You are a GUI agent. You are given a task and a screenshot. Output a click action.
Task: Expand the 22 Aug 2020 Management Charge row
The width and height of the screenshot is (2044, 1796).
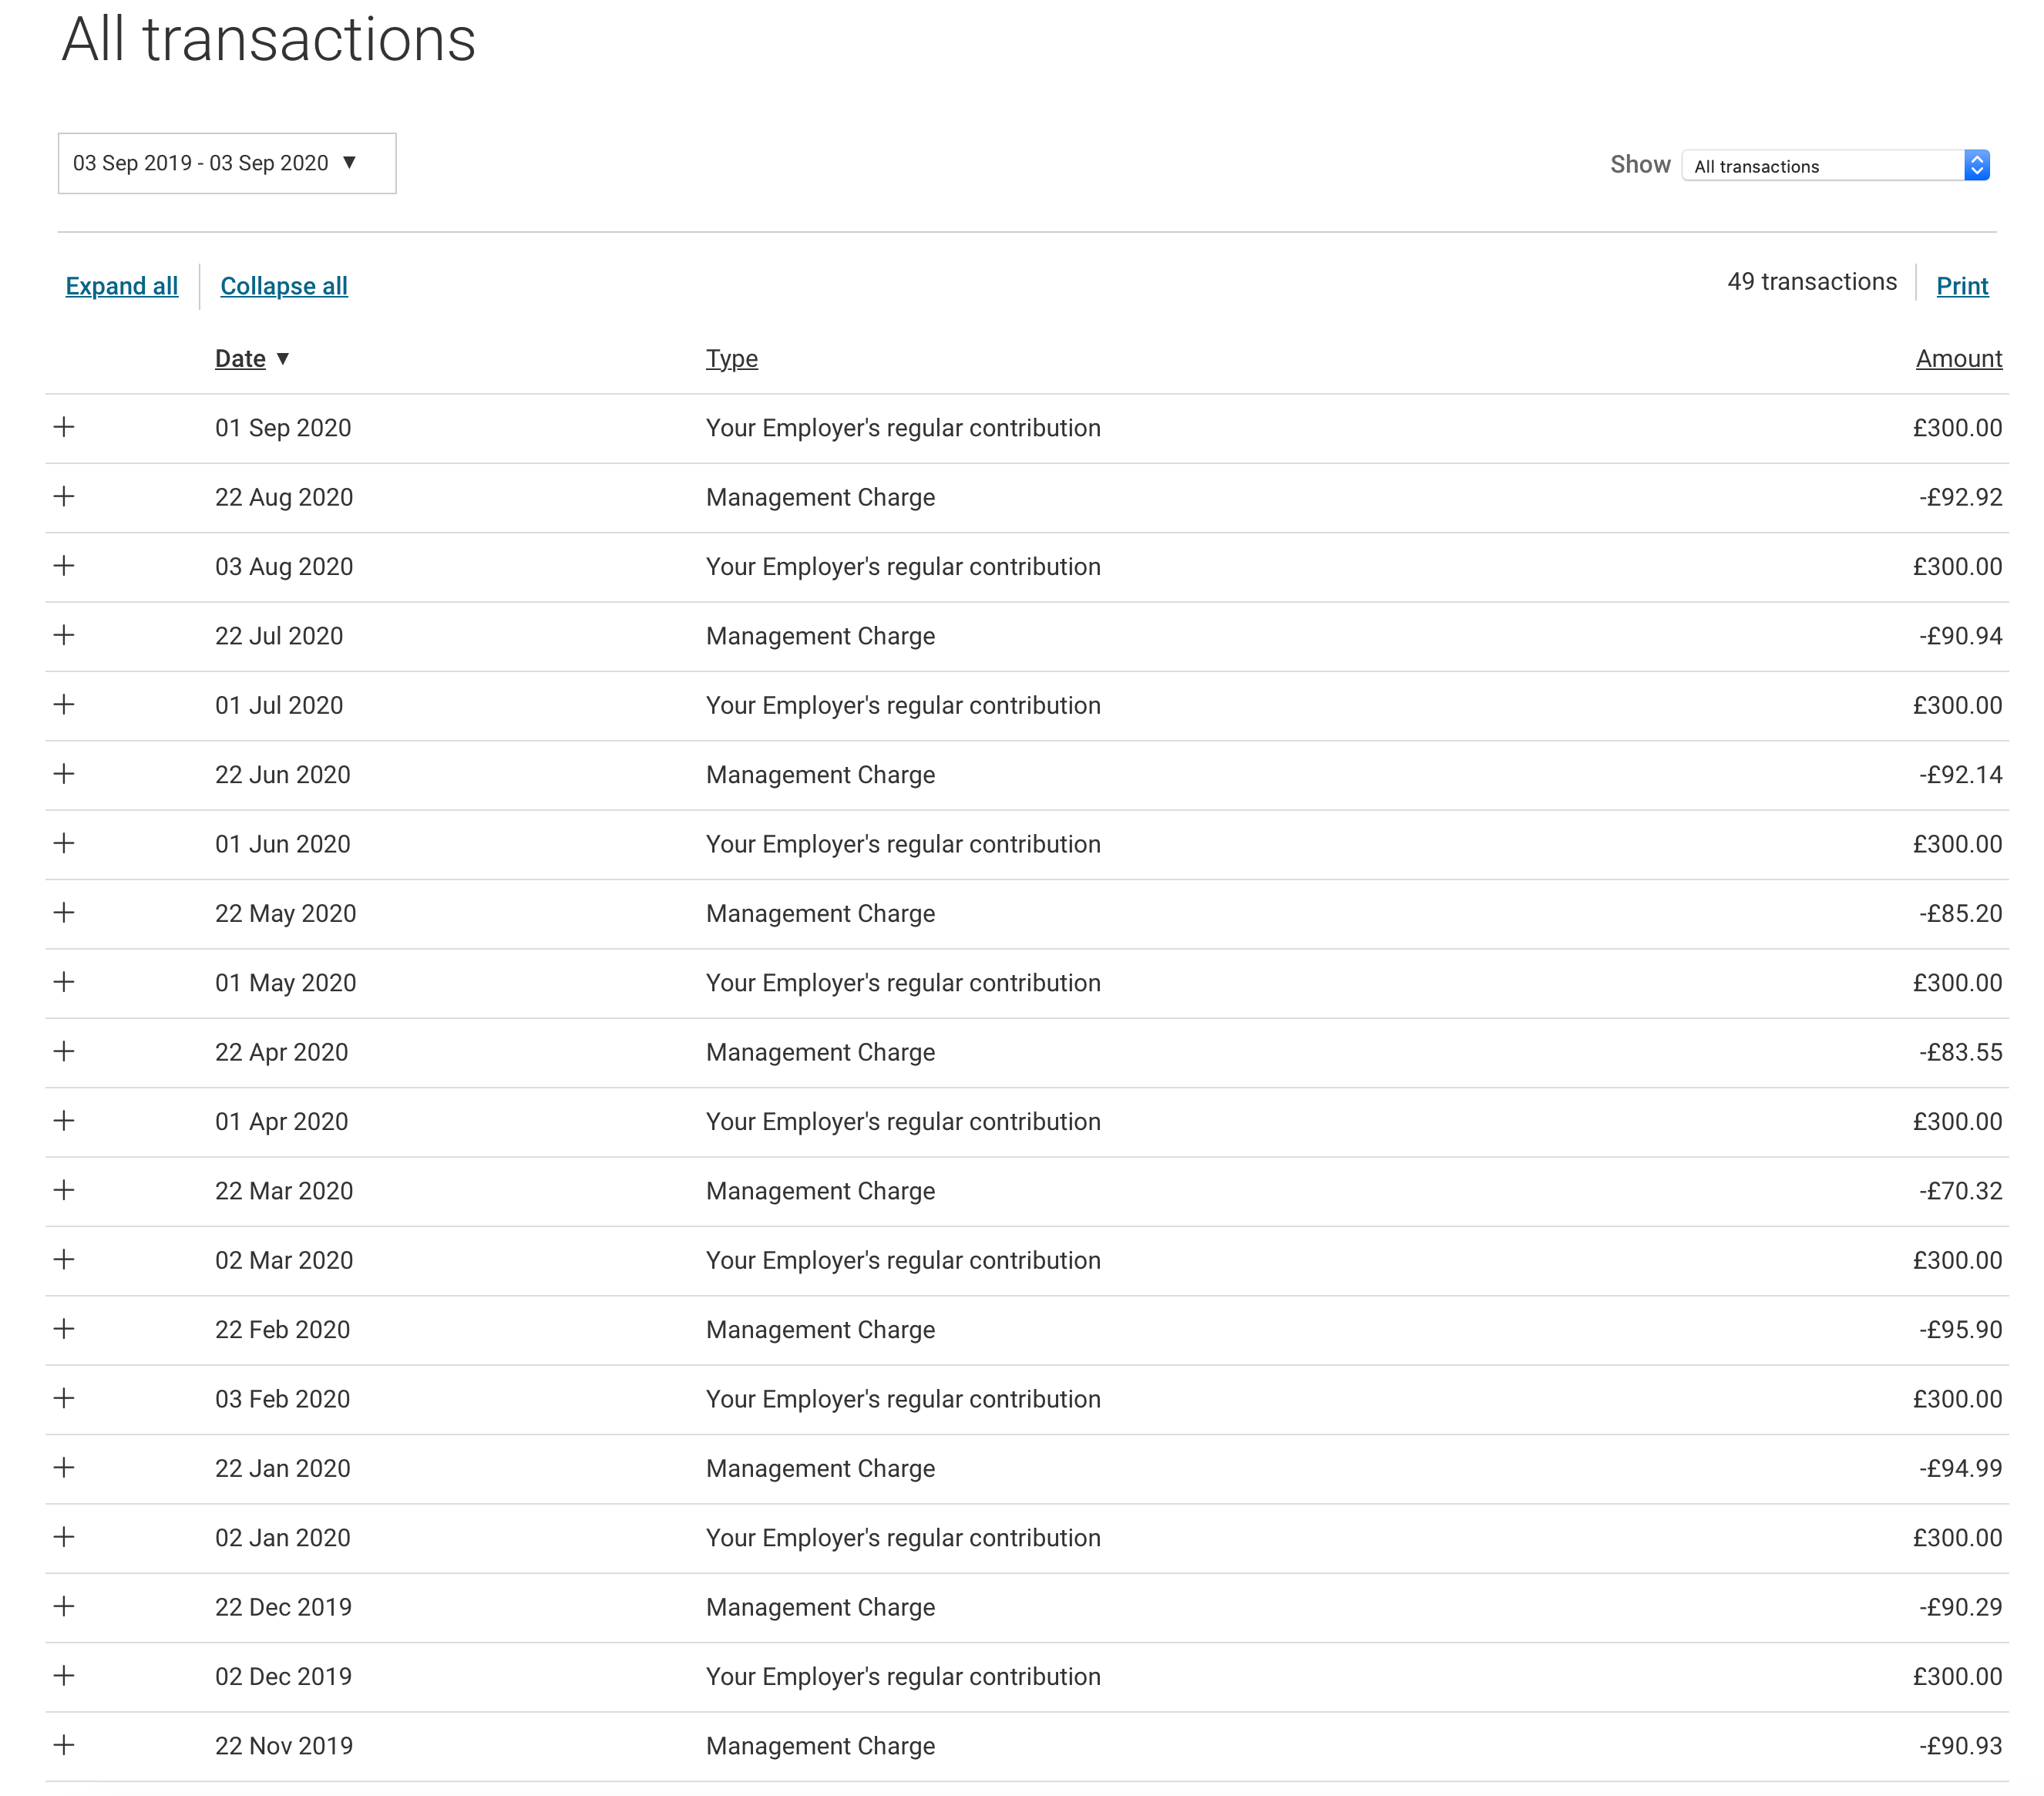coord(64,496)
